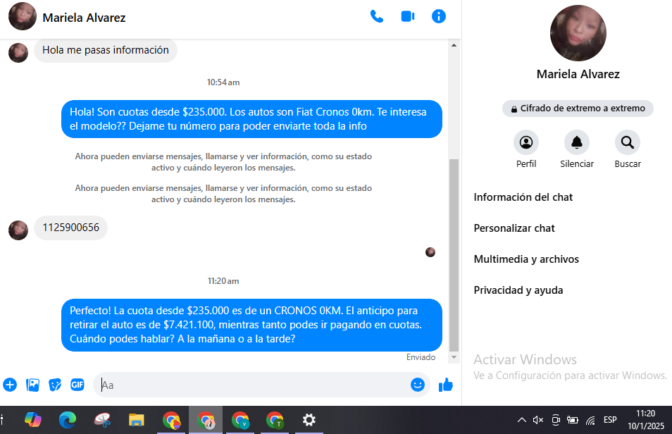Expand Personalizar chat section
672x434 pixels.
tap(514, 228)
